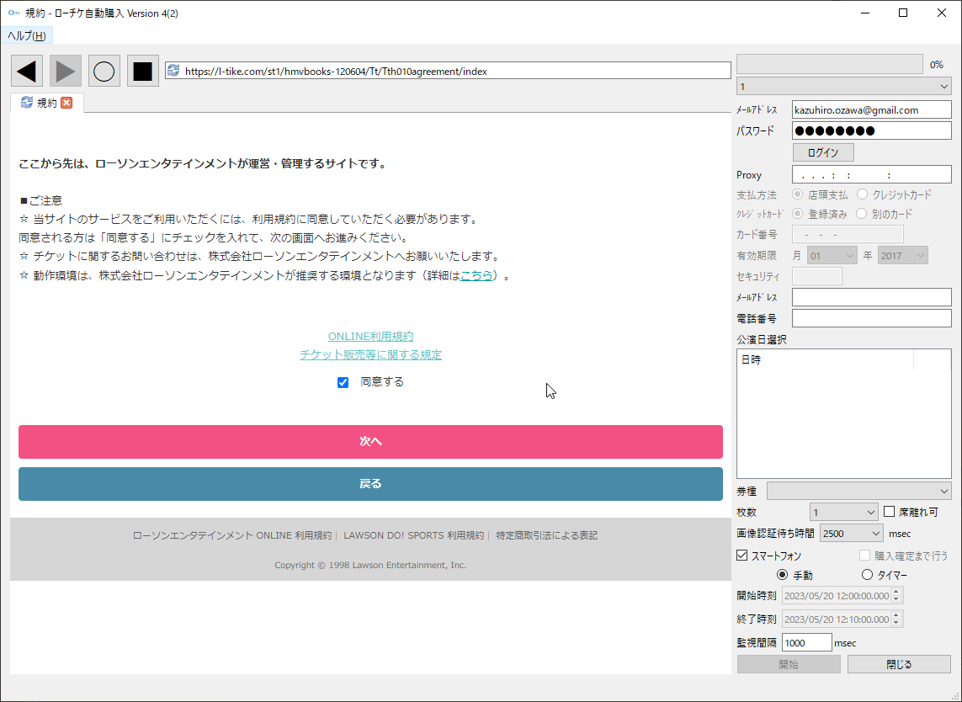The height and width of the screenshot is (702, 962).
Task: Click the refresh icon in address bar
Action: coord(173,71)
